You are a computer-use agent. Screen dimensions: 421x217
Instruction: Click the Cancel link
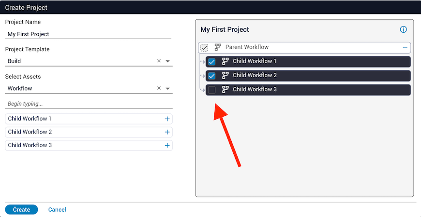[57, 210]
